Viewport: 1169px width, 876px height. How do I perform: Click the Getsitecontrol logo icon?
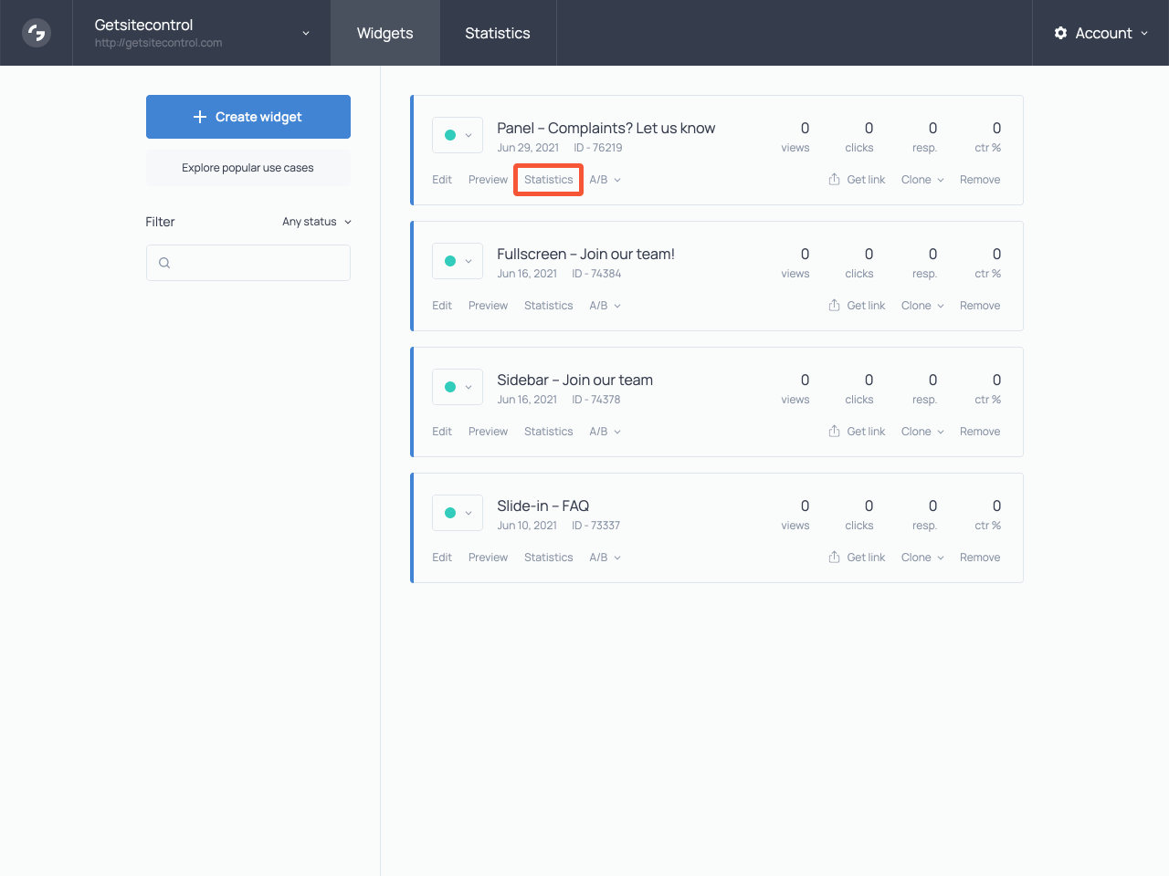click(36, 33)
